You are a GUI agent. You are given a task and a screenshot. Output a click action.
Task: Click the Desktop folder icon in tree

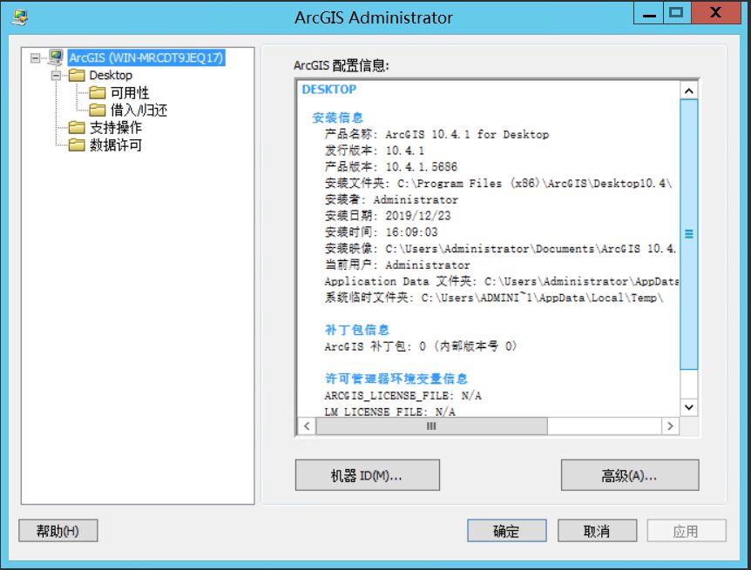[x=77, y=75]
